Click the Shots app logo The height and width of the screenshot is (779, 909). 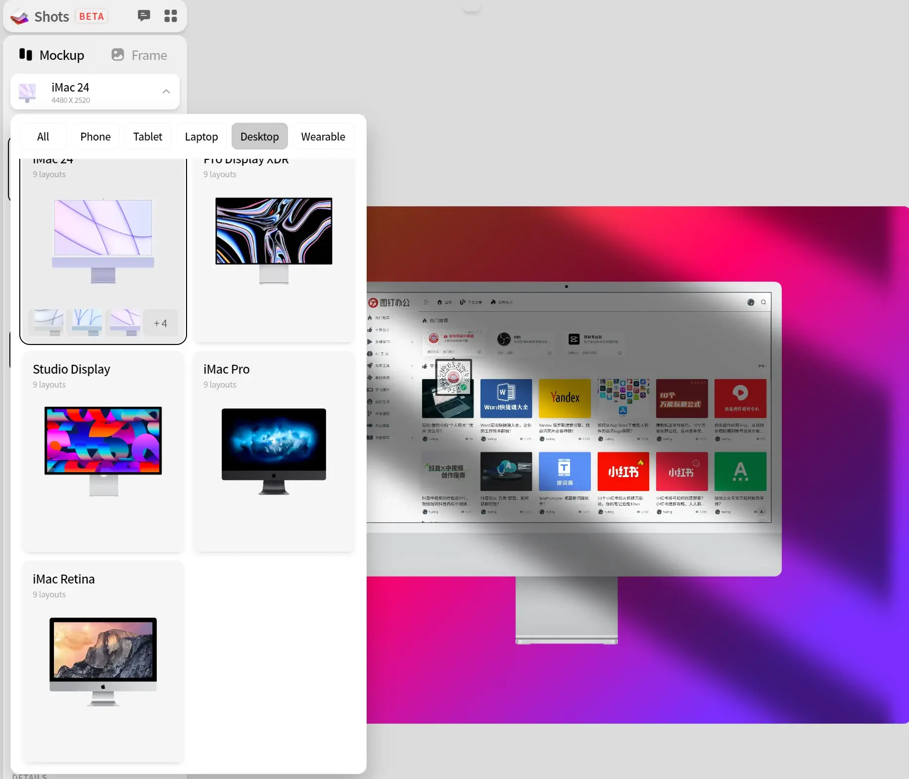(20, 17)
